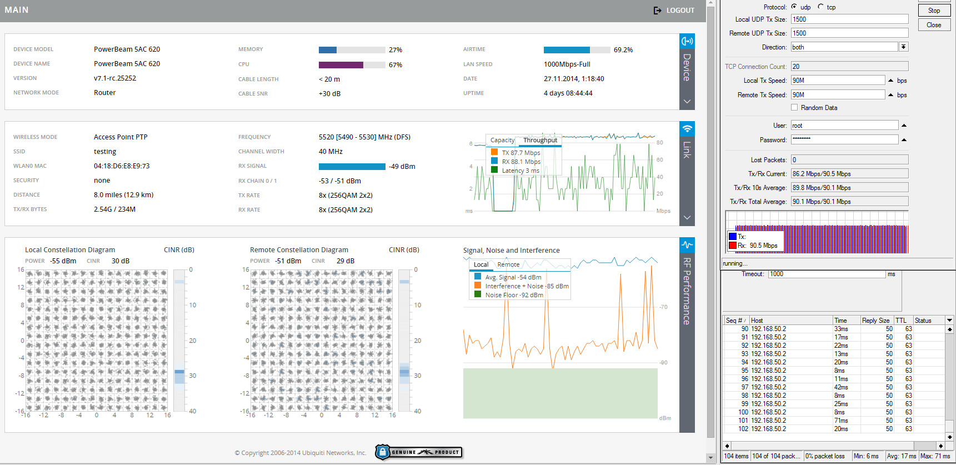Collapse the Link panel with its chevron
This screenshot has height=465, width=956.
click(x=687, y=218)
